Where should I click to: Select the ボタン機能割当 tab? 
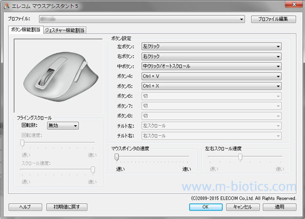pyautogui.click(x=25, y=30)
